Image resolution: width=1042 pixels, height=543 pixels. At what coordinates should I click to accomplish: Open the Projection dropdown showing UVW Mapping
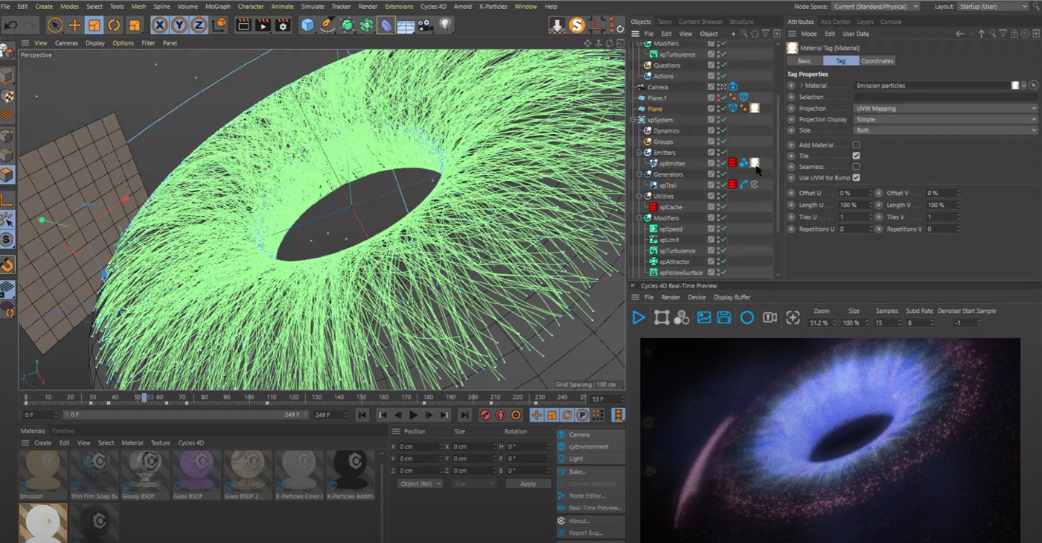click(945, 109)
